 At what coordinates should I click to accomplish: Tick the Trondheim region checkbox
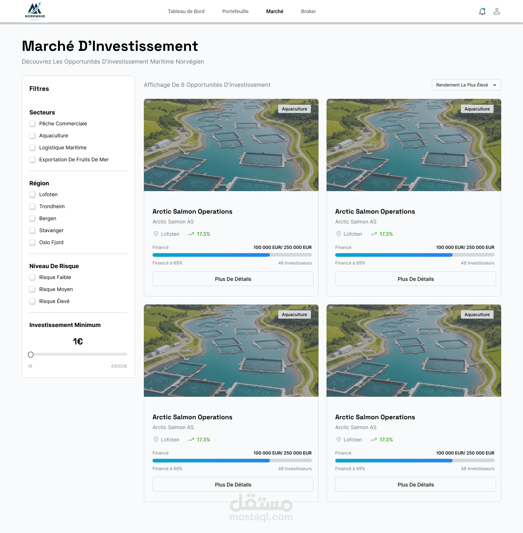pyautogui.click(x=32, y=206)
